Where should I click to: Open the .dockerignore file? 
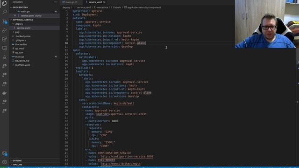[23, 36]
